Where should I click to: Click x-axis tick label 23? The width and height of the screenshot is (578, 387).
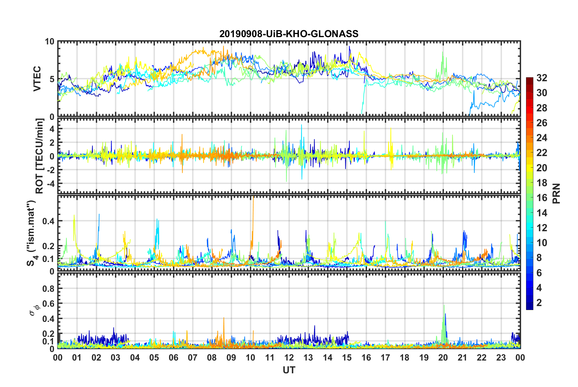501,357
